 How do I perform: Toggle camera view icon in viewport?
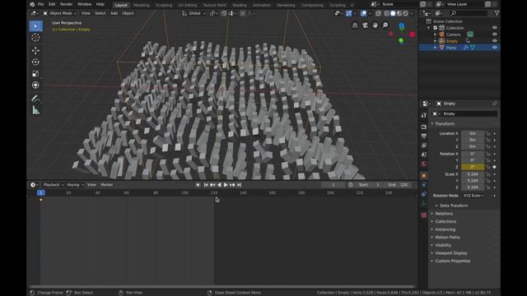pos(365,25)
